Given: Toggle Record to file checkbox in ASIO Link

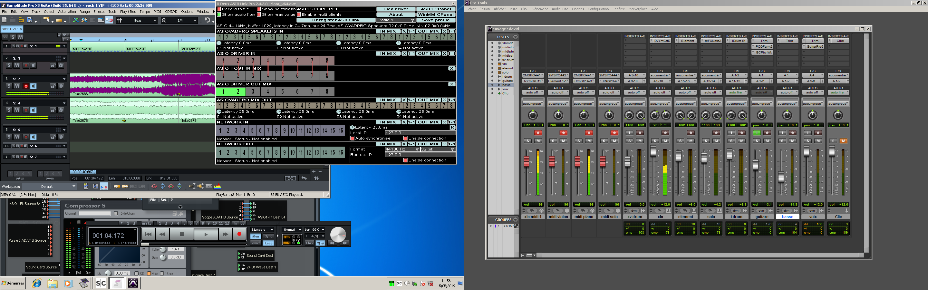Looking at the screenshot, I should (219, 9).
